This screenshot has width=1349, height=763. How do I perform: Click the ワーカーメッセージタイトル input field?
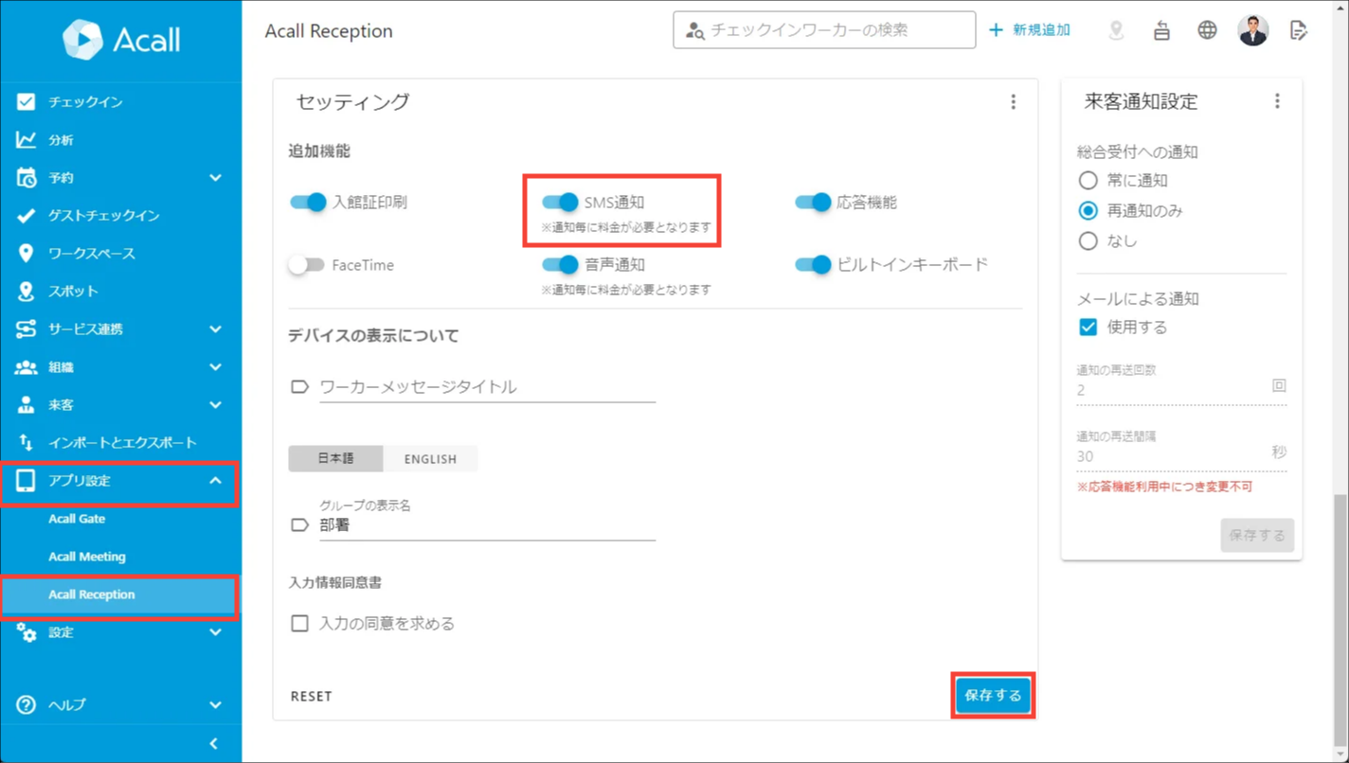(487, 386)
